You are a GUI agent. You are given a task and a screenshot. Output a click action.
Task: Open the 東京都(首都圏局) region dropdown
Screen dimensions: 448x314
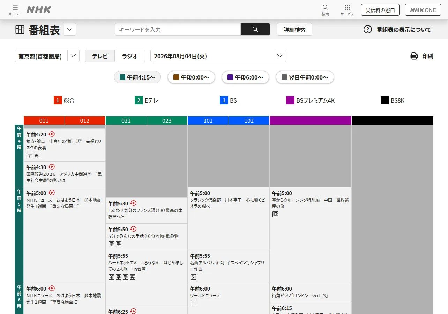coord(47,56)
